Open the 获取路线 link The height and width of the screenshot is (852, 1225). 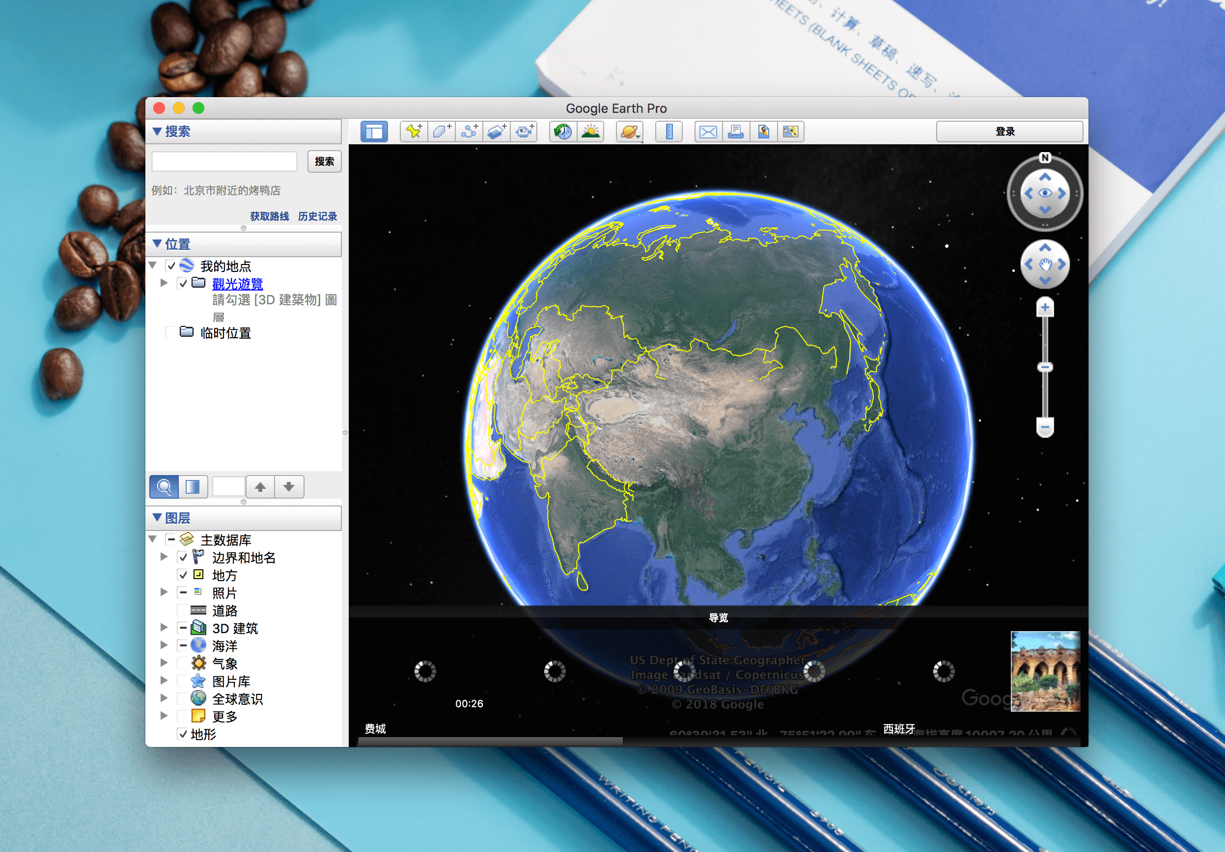(270, 216)
